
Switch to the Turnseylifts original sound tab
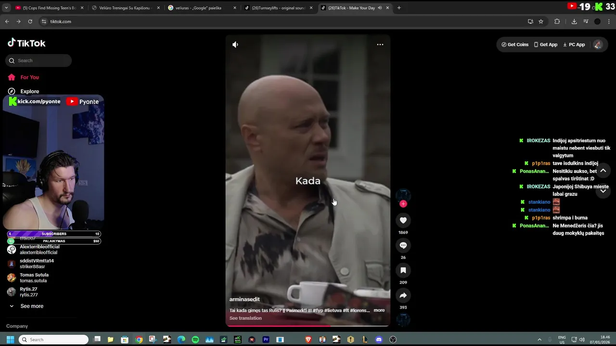click(278, 8)
